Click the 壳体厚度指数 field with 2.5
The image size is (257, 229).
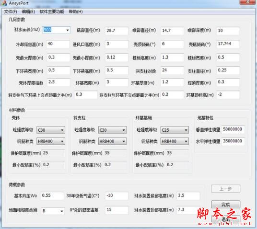[58, 82]
